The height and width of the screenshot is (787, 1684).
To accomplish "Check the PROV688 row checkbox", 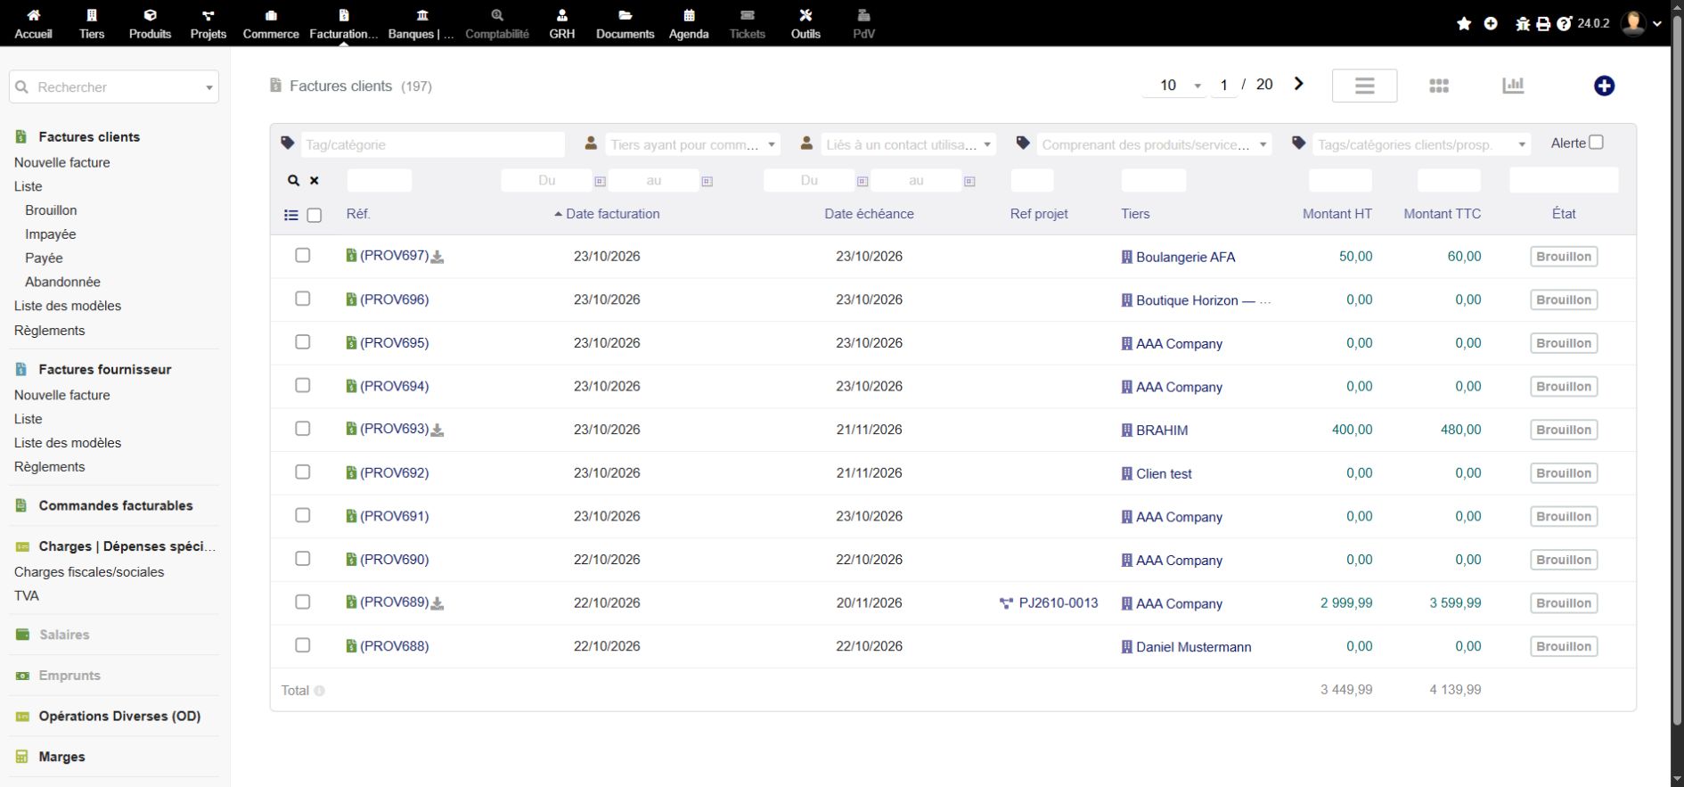I will tap(303, 644).
